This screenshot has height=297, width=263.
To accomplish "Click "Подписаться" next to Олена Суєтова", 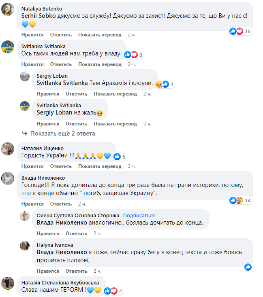I will [139, 215].
